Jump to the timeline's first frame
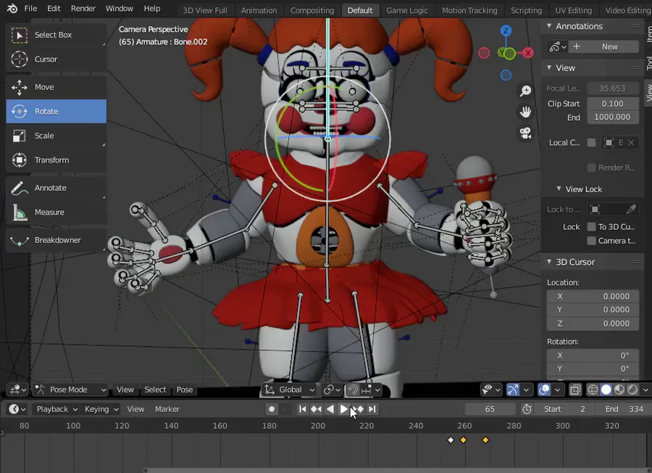 point(302,409)
